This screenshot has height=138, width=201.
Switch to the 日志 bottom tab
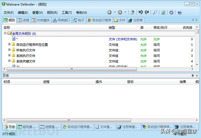coord(10,127)
